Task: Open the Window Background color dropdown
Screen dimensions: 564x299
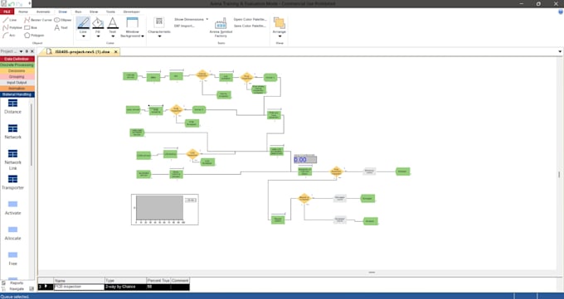Action: [143, 36]
